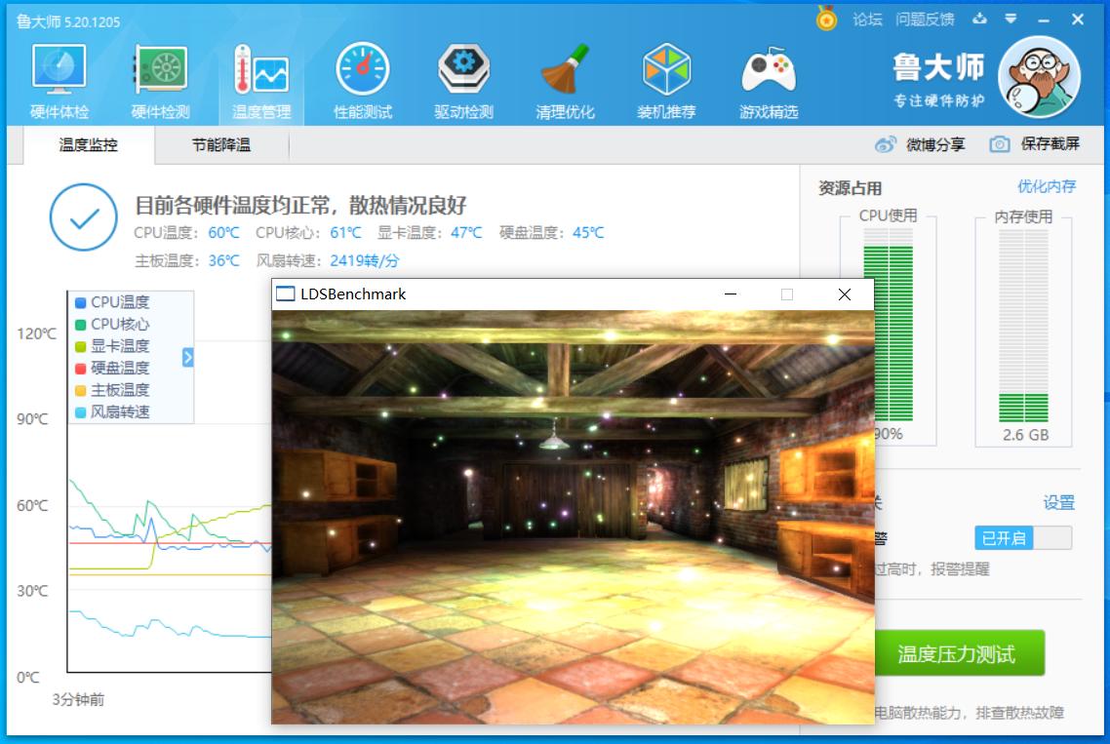This screenshot has width=1110, height=744.
Task: Click the 保存截屏 screenshot camera icon
Action: pyautogui.click(x=999, y=142)
